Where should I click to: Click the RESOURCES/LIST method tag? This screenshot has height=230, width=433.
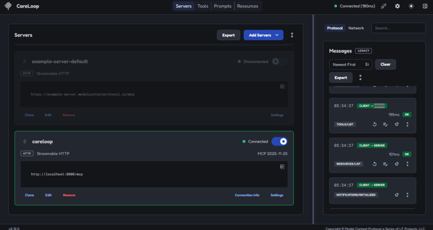349,164
